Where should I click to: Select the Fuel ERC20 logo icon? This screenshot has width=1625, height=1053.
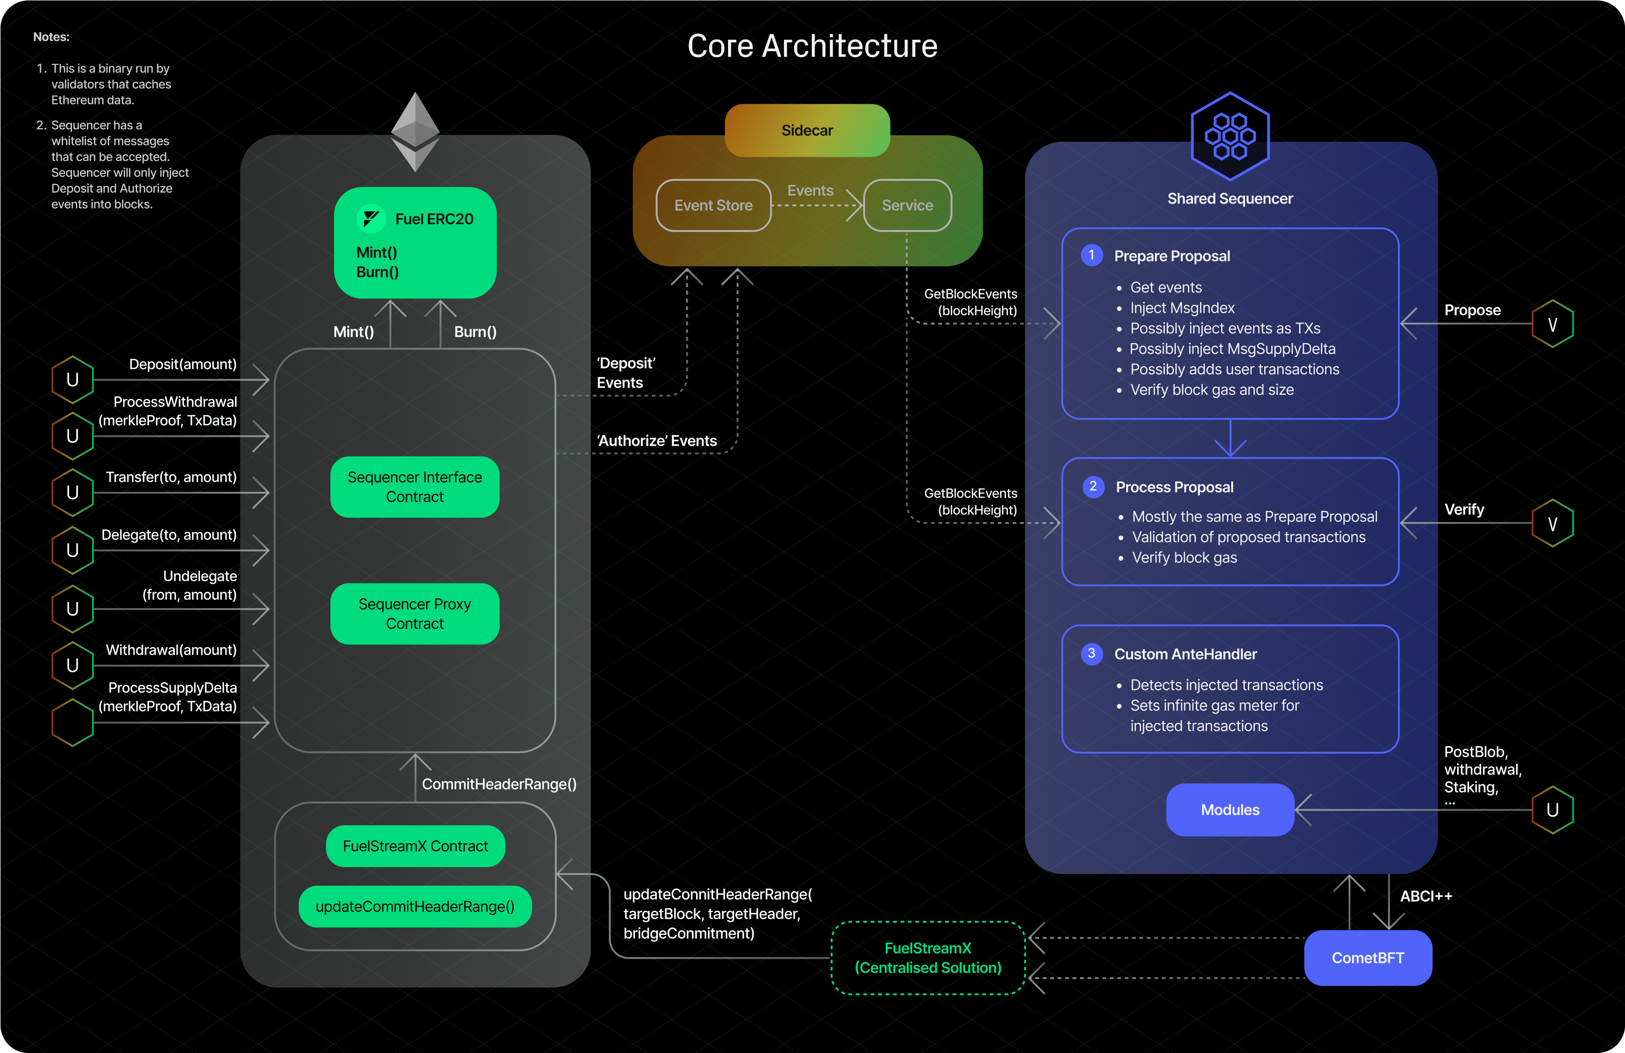click(371, 219)
